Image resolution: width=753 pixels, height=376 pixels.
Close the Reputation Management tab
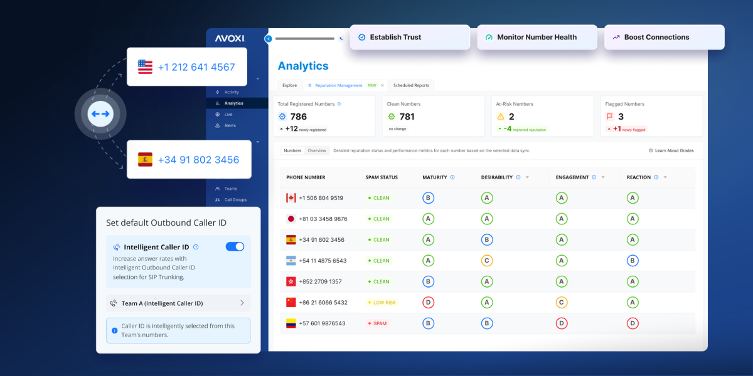point(383,85)
